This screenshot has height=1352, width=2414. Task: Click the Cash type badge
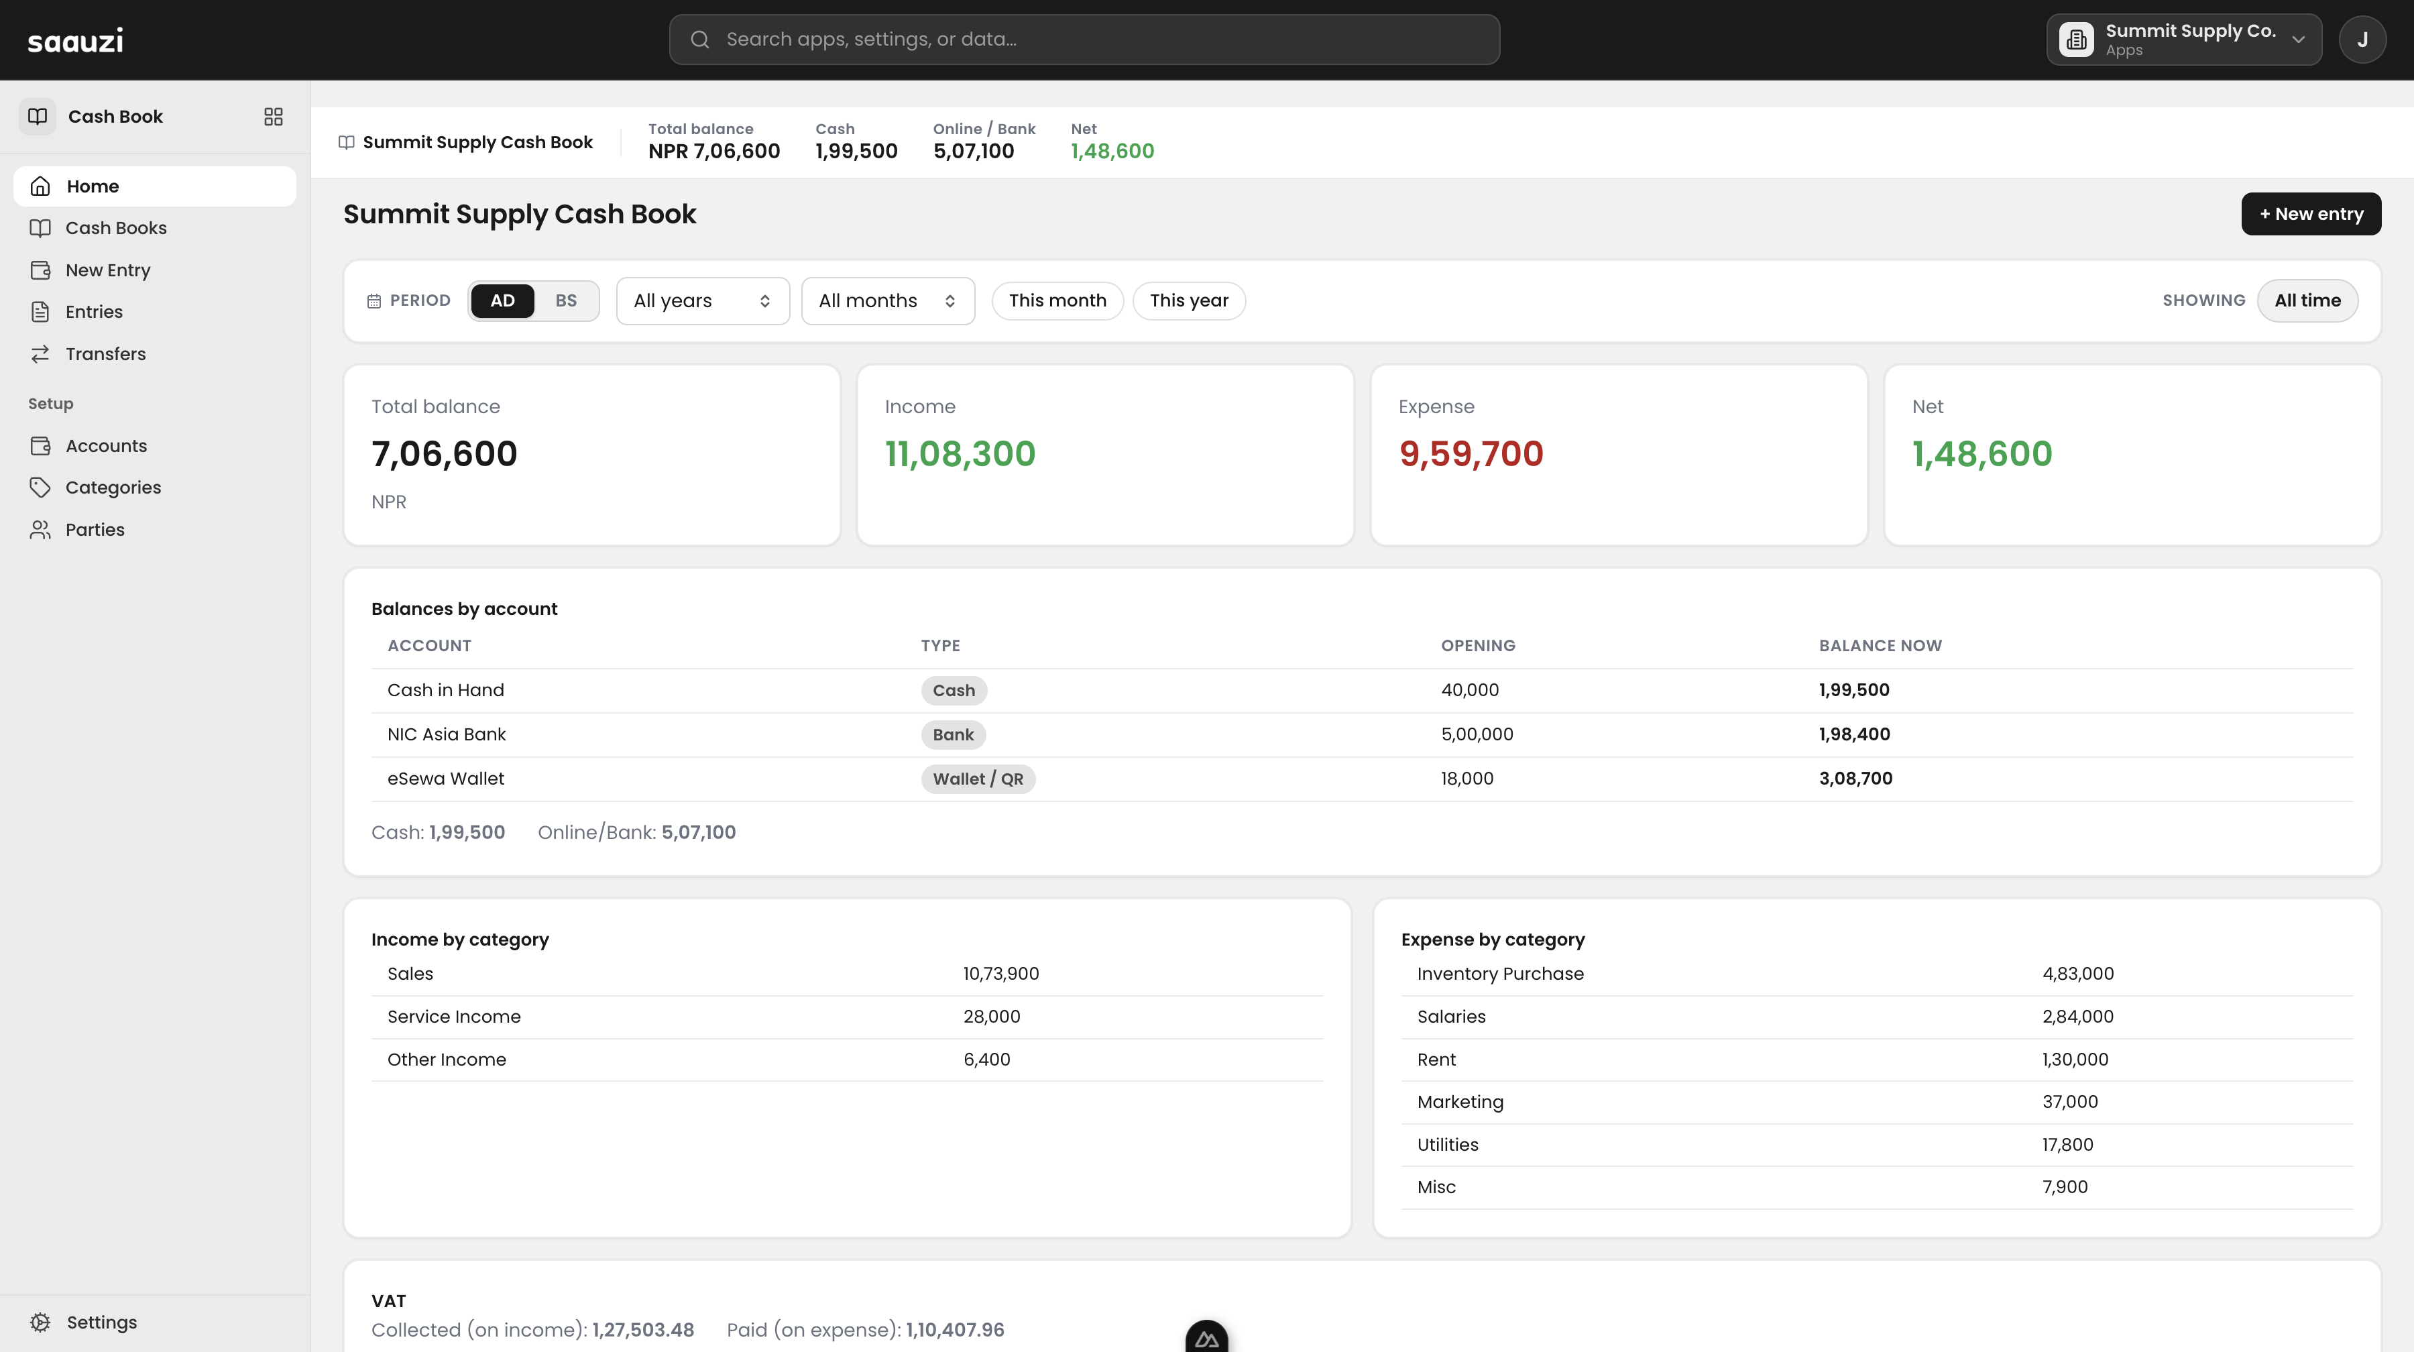pyautogui.click(x=953, y=691)
